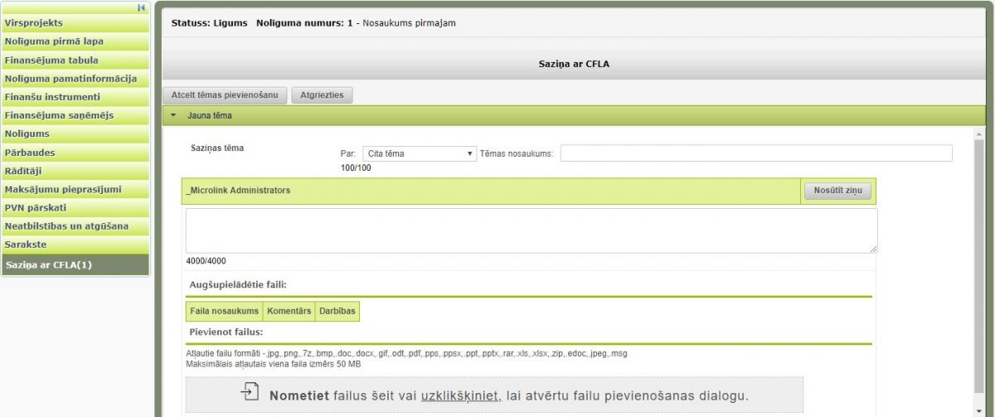Image resolution: width=995 pixels, height=417 pixels.
Task: Click the uzklikšķiniet link to add files
Action: tap(460, 395)
